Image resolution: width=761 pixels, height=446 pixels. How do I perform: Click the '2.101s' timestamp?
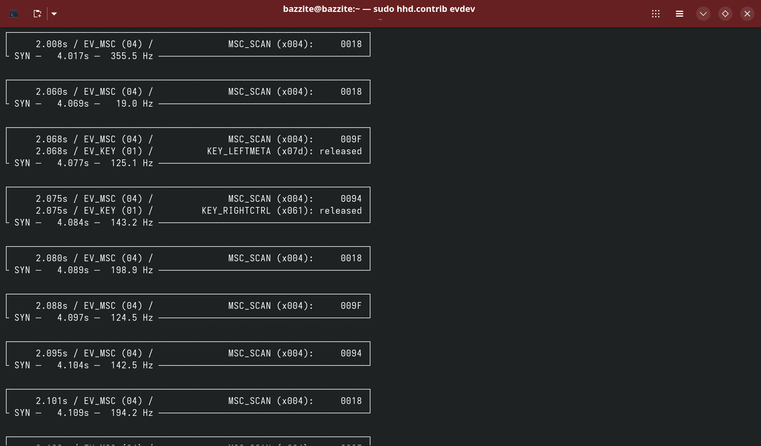point(52,401)
